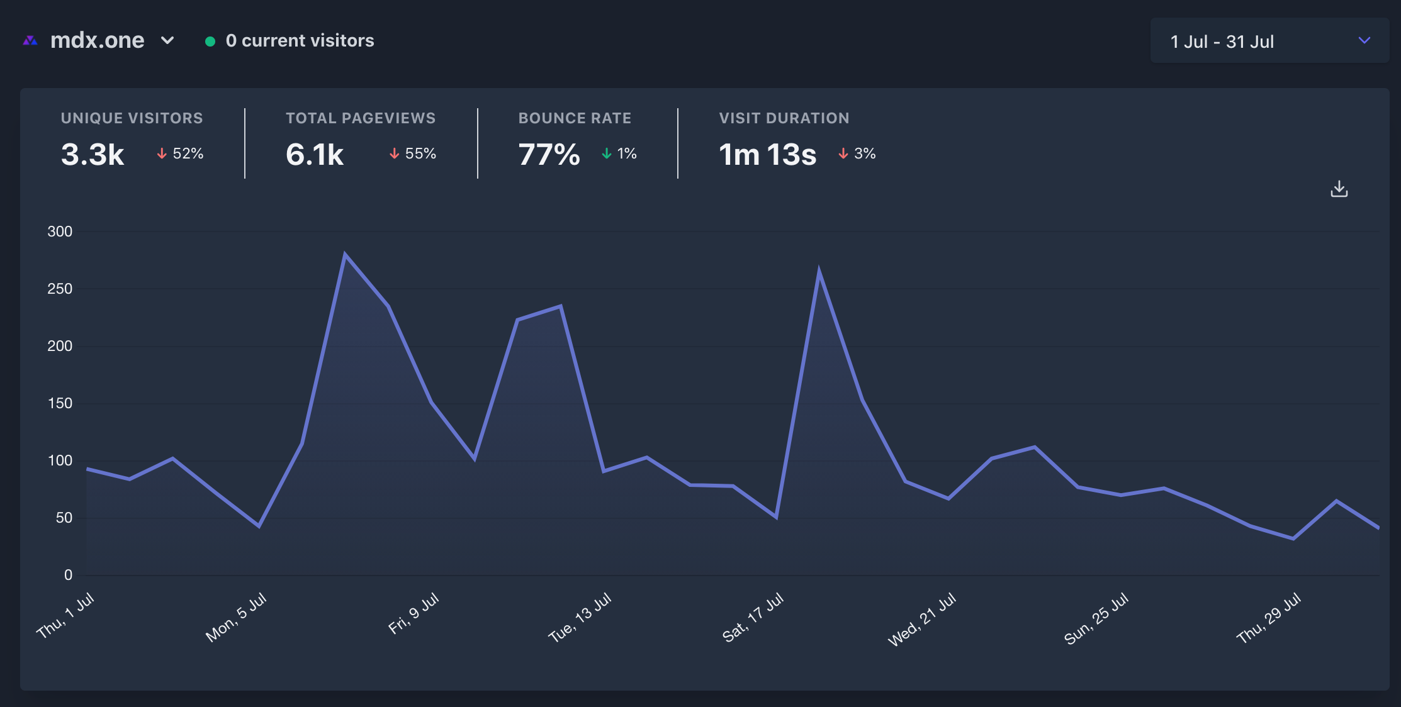Open the 1 Jul - 31 Jul date range dropdown

[1269, 41]
